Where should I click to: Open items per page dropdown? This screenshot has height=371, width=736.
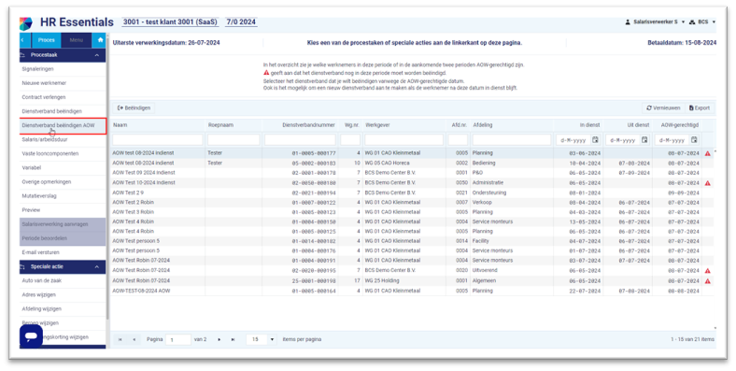(x=273, y=339)
